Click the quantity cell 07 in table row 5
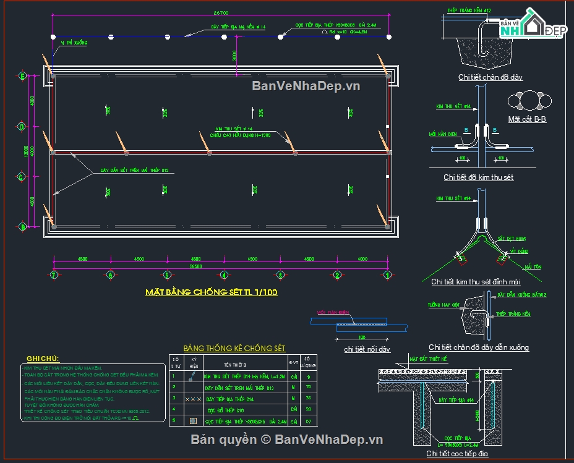 point(306,421)
